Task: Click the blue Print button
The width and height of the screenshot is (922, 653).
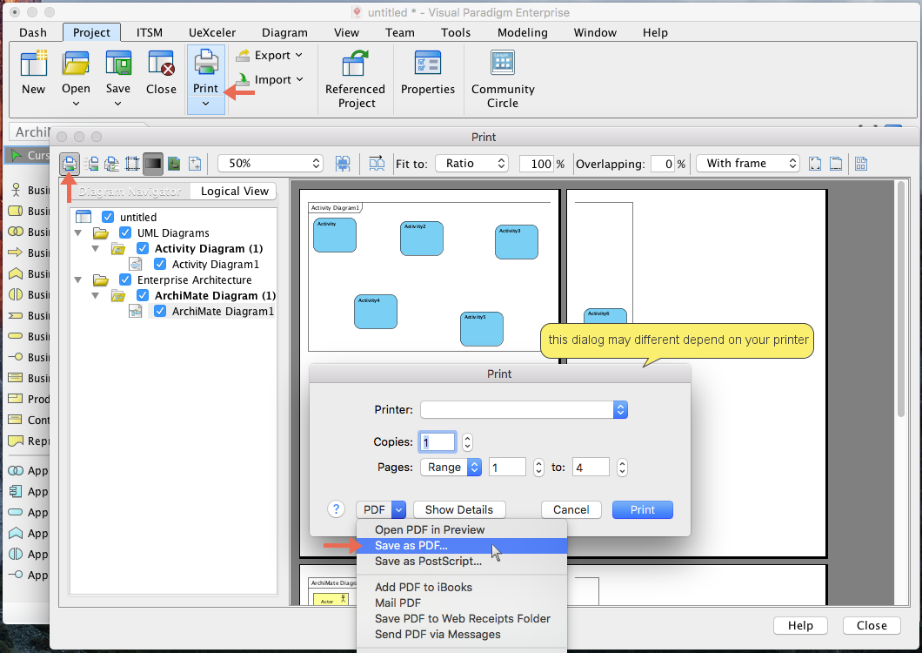Action: click(642, 509)
